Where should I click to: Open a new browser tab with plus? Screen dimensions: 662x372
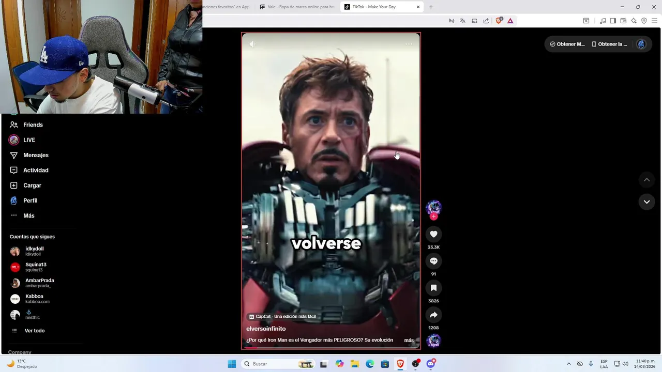[x=431, y=7]
